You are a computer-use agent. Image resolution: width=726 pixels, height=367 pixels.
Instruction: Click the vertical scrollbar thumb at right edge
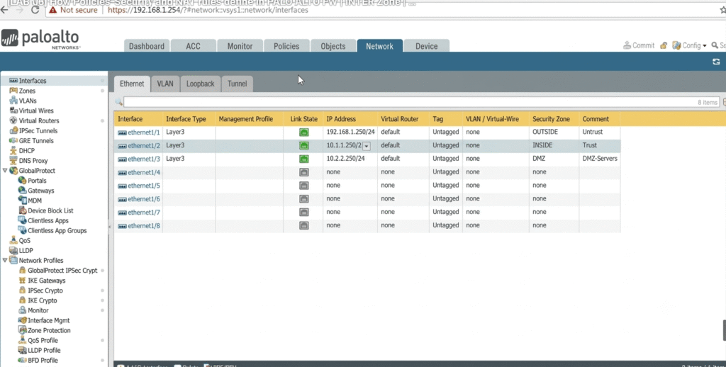pyautogui.click(x=724, y=330)
